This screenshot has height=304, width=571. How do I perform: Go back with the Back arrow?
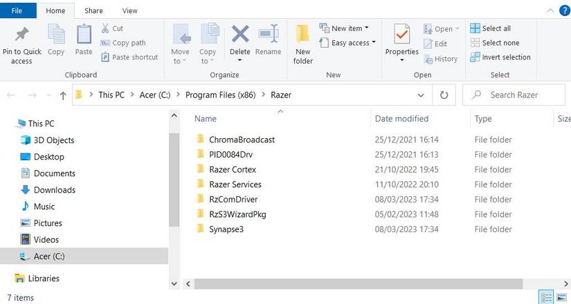[11, 95]
